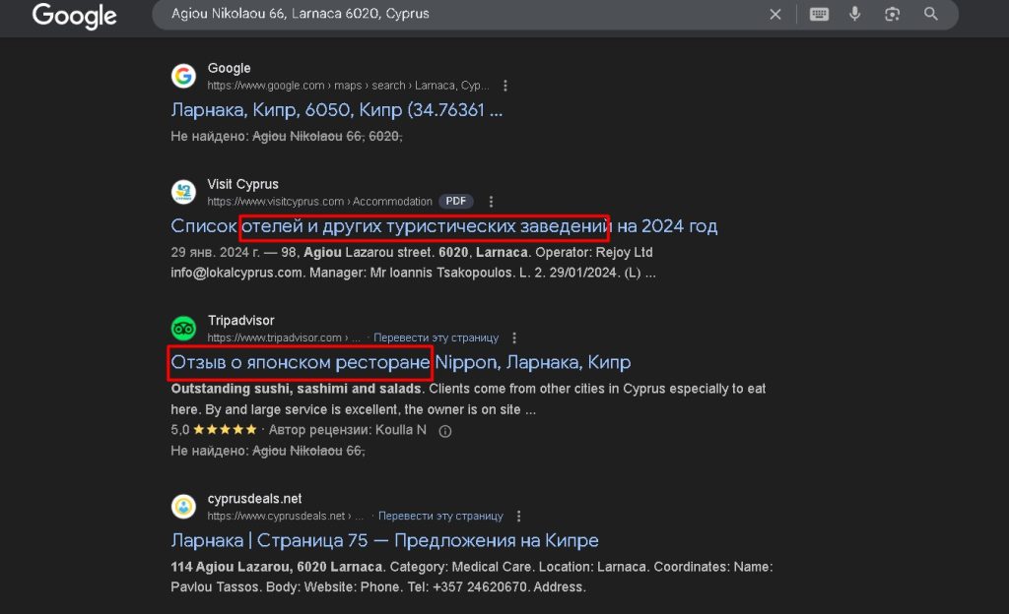Open the on-screen keyboard icon
Screen dimensions: 1009x614
[818, 14]
